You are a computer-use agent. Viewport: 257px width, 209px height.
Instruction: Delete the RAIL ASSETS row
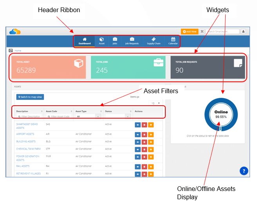click(144, 167)
